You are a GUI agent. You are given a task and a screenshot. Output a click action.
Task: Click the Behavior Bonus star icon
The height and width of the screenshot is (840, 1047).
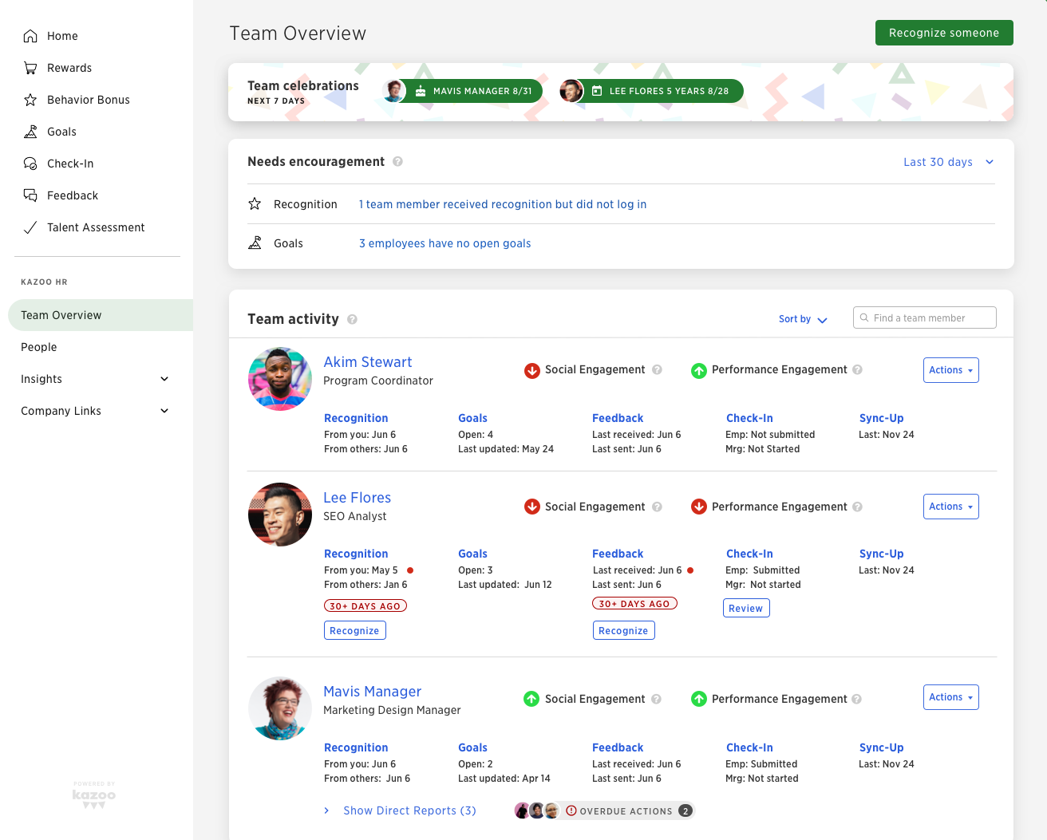30,100
